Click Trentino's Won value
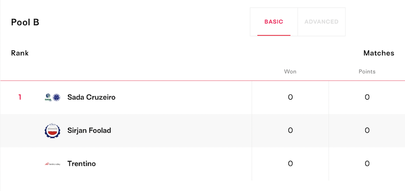The image size is (405, 191). [290, 164]
